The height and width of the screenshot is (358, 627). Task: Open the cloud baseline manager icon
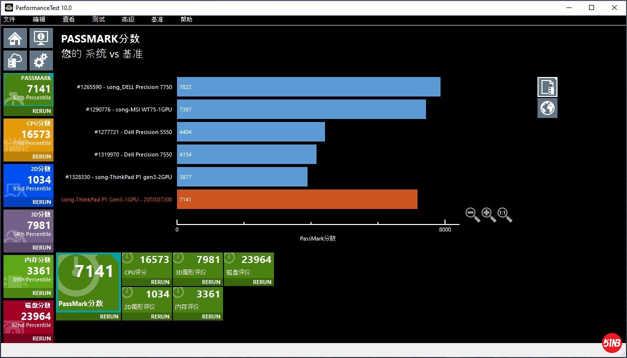click(x=15, y=60)
